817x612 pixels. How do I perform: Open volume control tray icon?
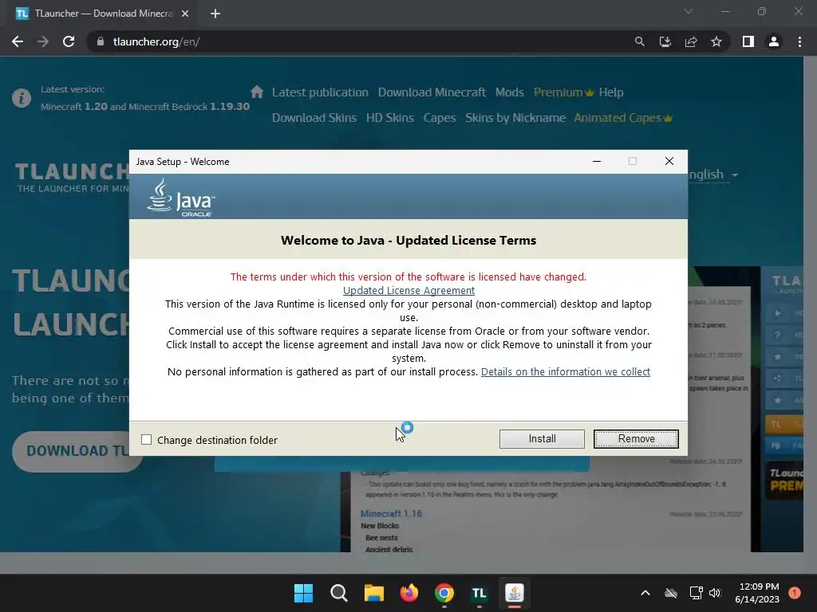(x=715, y=593)
